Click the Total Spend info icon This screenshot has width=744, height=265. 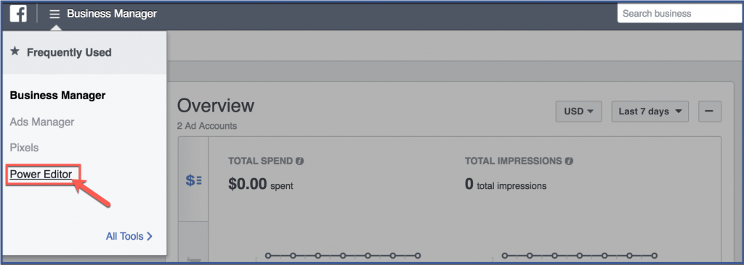coord(299,161)
